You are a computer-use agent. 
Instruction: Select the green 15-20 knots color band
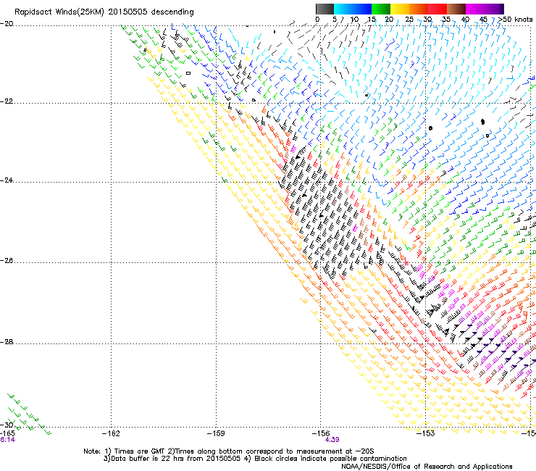tap(381, 9)
